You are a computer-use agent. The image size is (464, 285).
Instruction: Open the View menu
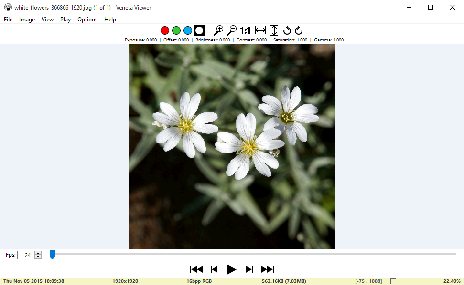[x=47, y=20]
